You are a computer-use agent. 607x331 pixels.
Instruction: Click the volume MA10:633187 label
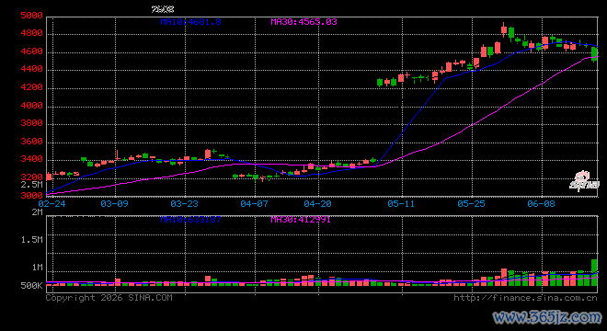click(x=191, y=220)
